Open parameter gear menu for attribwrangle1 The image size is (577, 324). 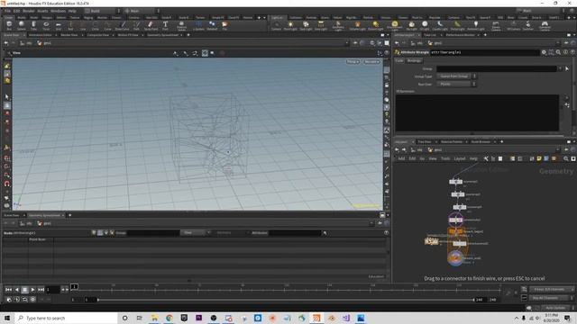pyautogui.click(x=544, y=52)
